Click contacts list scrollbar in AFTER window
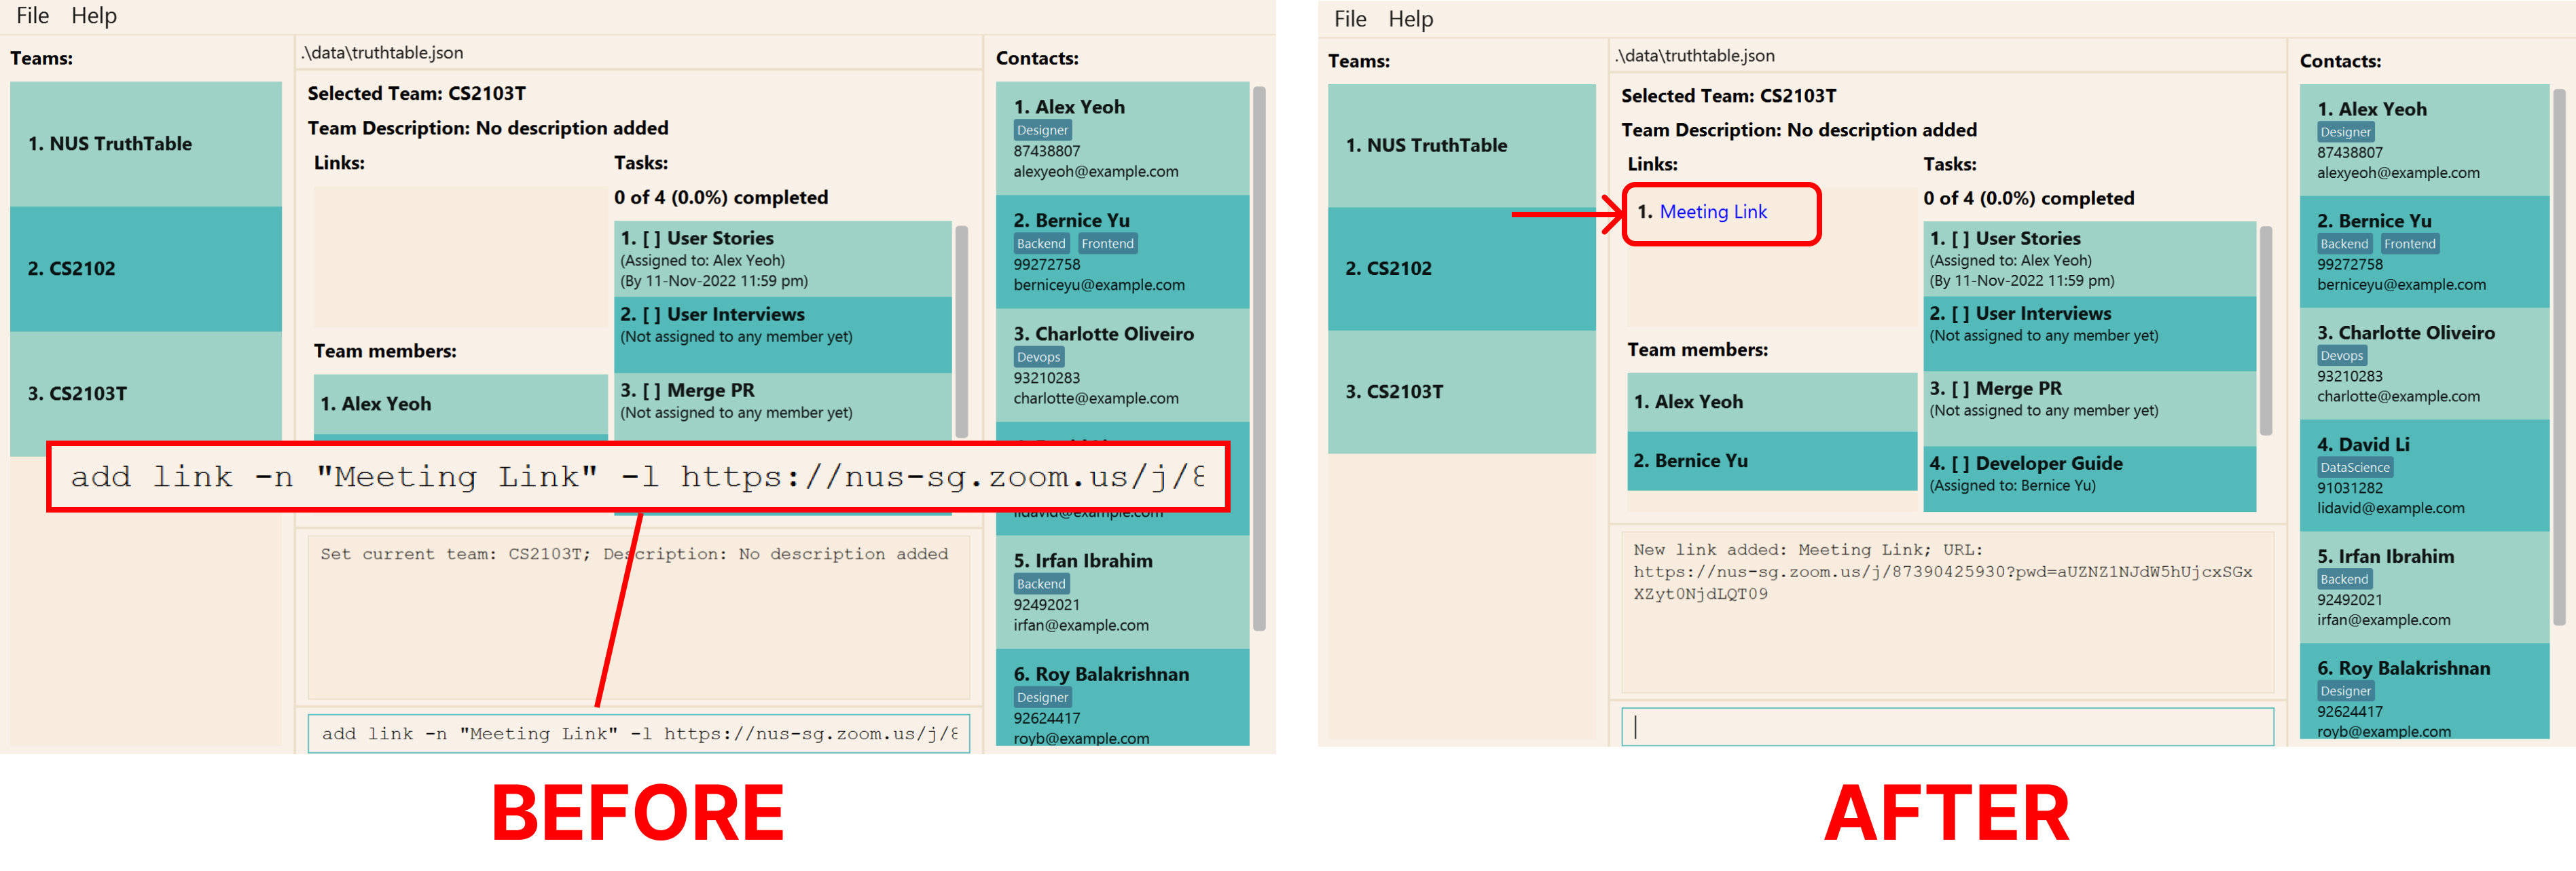This screenshot has width=2576, height=871. click(x=2558, y=358)
